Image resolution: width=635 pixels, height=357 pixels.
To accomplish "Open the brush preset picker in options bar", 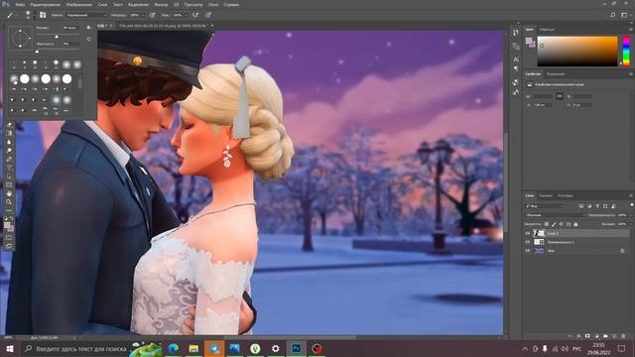I will pyautogui.click(x=28, y=15).
